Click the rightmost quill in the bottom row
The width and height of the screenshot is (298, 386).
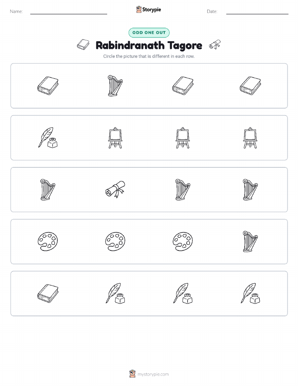pyautogui.click(x=250, y=293)
